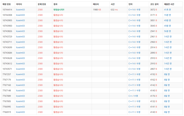Open problem 2580 in row 10743905
This screenshot has height=116, width=184.
tap(40, 20)
